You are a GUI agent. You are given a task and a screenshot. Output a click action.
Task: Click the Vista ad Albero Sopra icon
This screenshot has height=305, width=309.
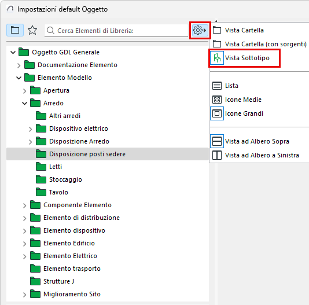tap(217, 141)
